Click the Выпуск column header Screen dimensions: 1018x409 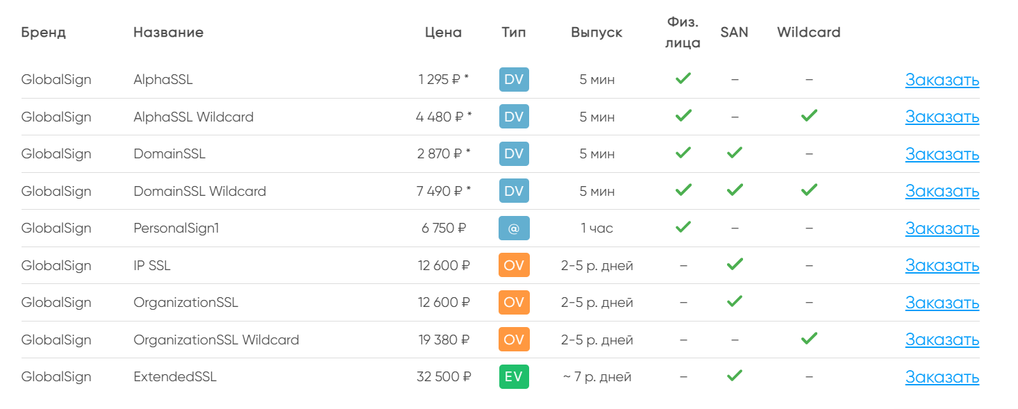(x=596, y=32)
